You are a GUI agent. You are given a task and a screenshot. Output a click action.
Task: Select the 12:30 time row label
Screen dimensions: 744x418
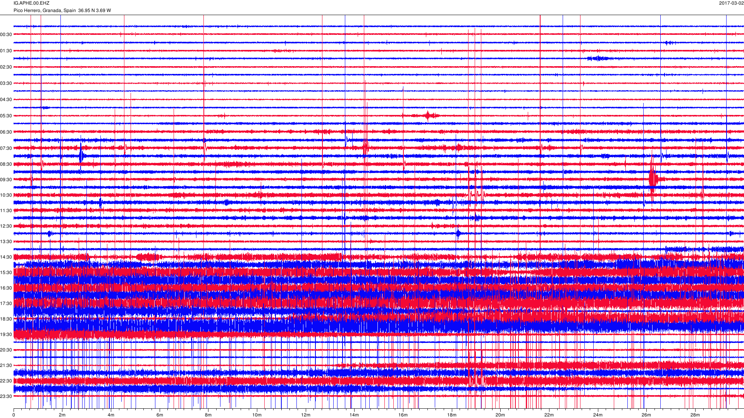[x=6, y=226]
